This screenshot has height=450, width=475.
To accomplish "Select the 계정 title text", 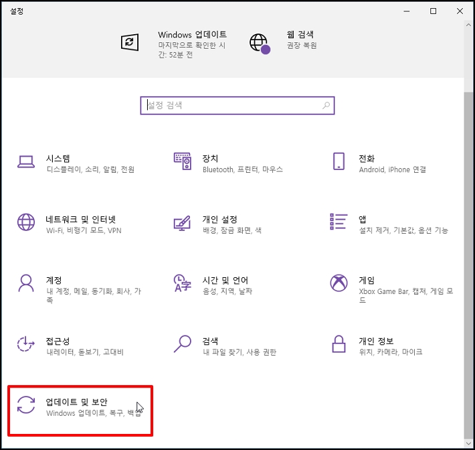I will (x=54, y=280).
